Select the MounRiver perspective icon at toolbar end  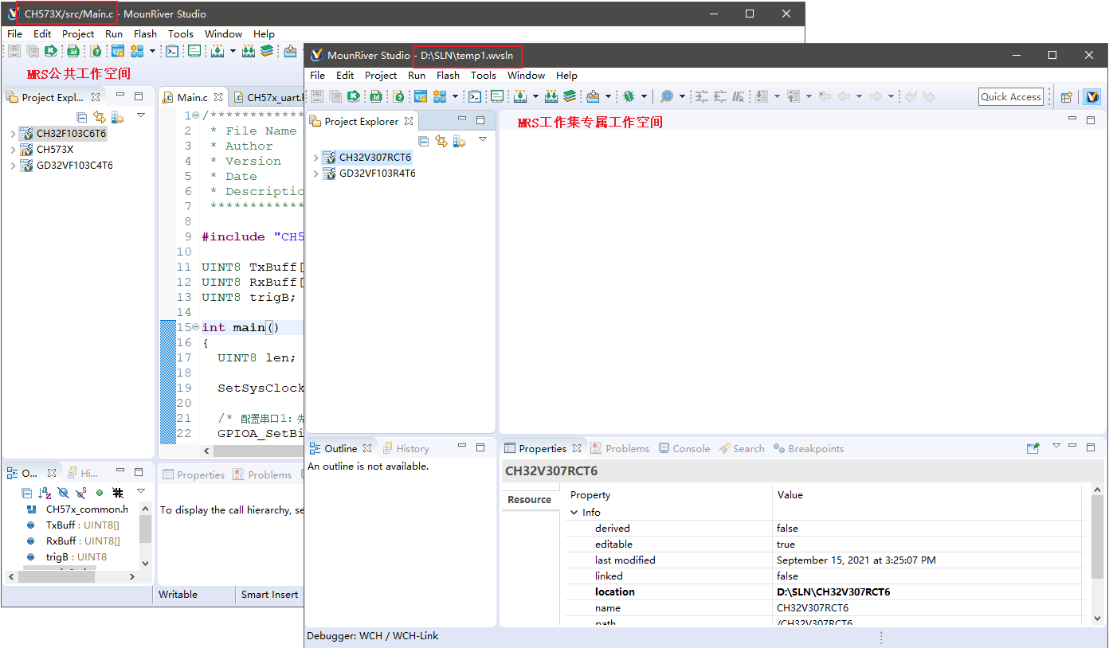[x=1091, y=97]
